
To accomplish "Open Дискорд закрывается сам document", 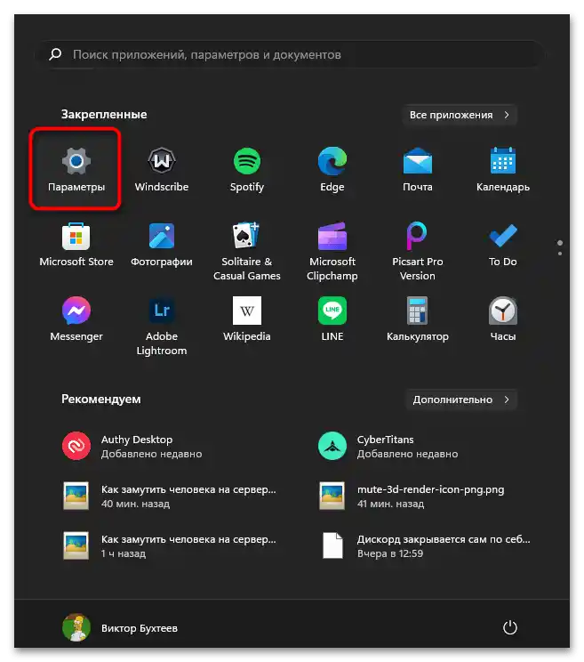I will click(425, 546).
